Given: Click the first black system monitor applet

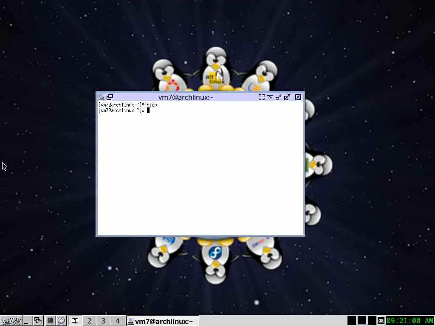Looking at the screenshot, I should click(351, 321).
